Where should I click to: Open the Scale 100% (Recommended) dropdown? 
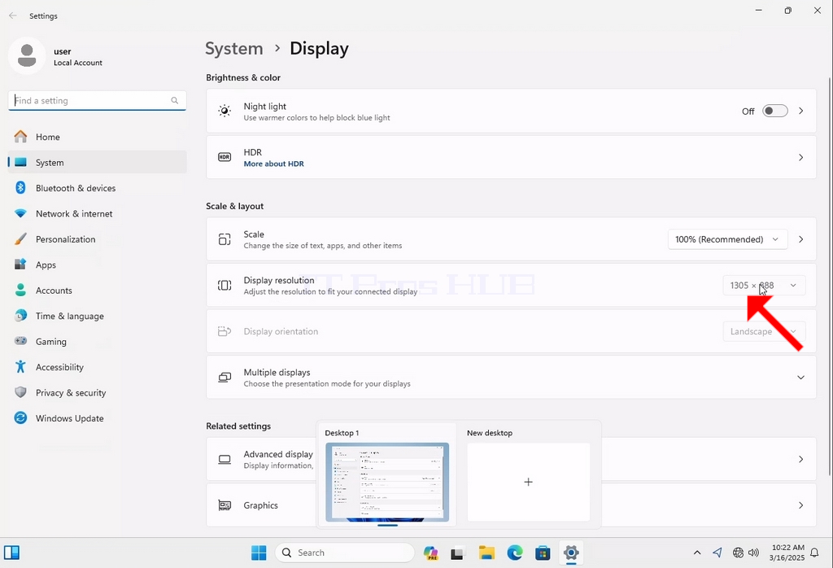727,239
